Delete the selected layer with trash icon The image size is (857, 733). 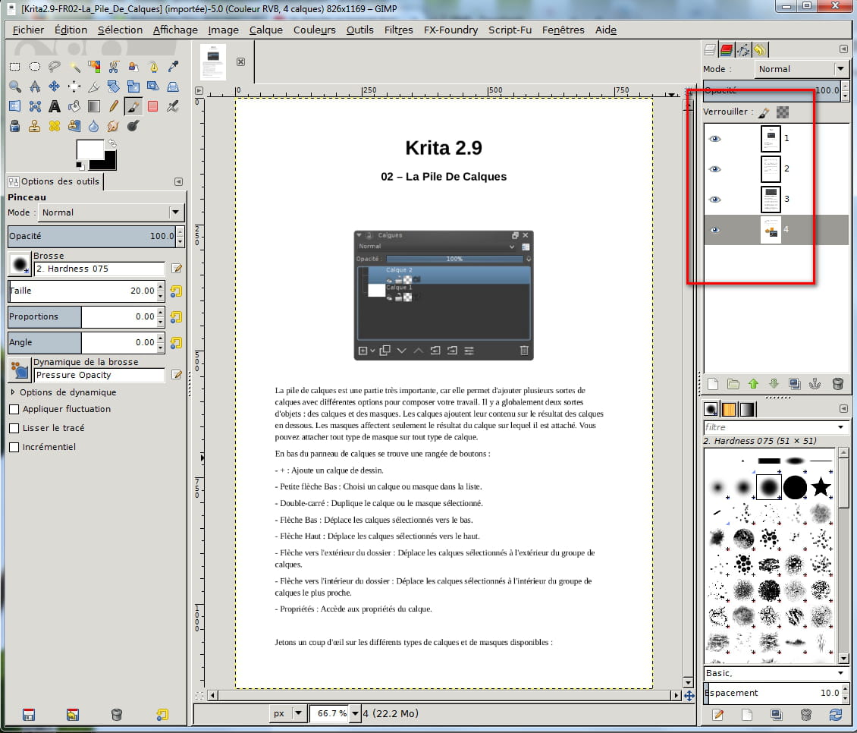[x=837, y=384]
